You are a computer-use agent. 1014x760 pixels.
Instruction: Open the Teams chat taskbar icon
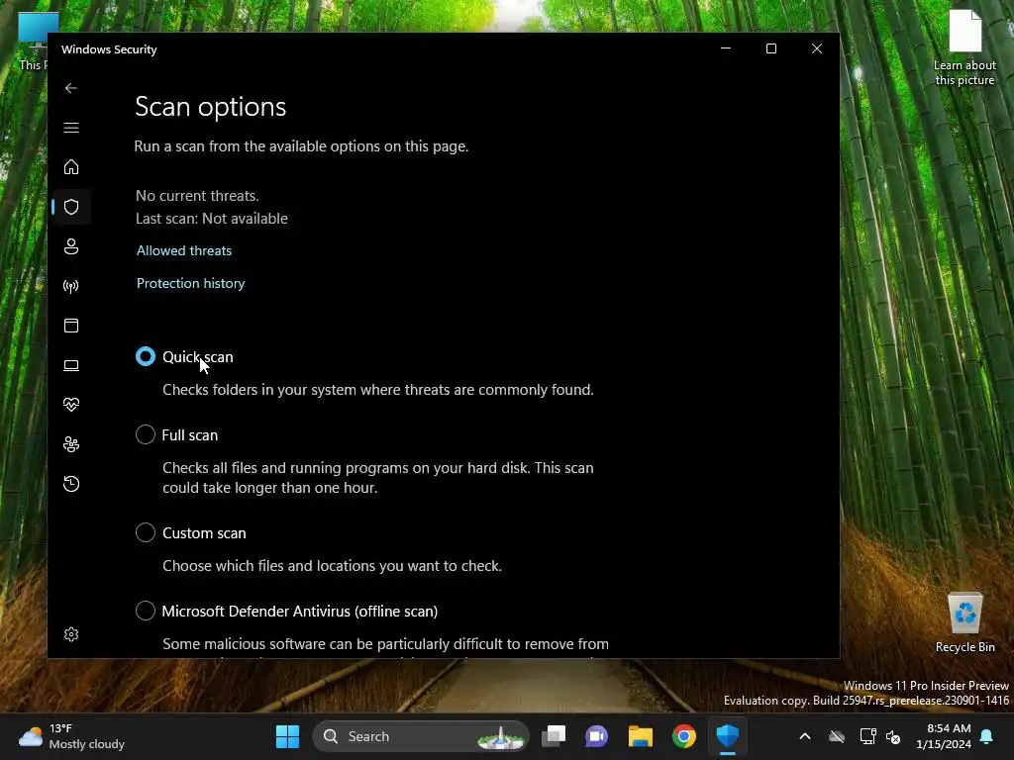coord(596,736)
